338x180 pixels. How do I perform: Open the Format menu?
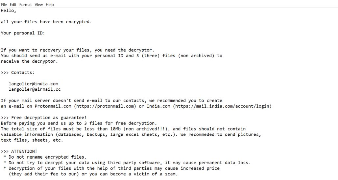coord(26,5)
